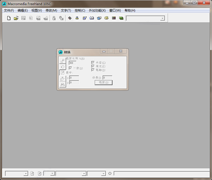This screenshot has width=212, height=180.
Task: Click the Open folder icon in toolbar
Action: [16, 18]
